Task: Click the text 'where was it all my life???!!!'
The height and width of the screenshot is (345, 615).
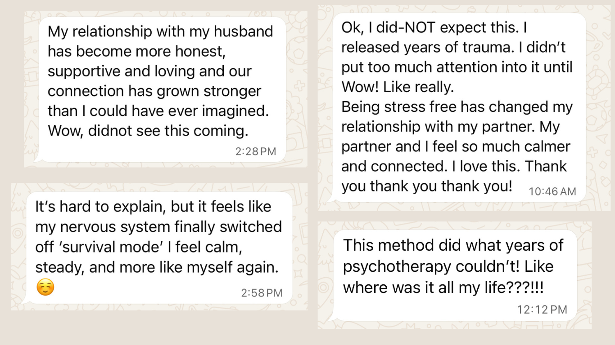Action: click(x=443, y=287)
